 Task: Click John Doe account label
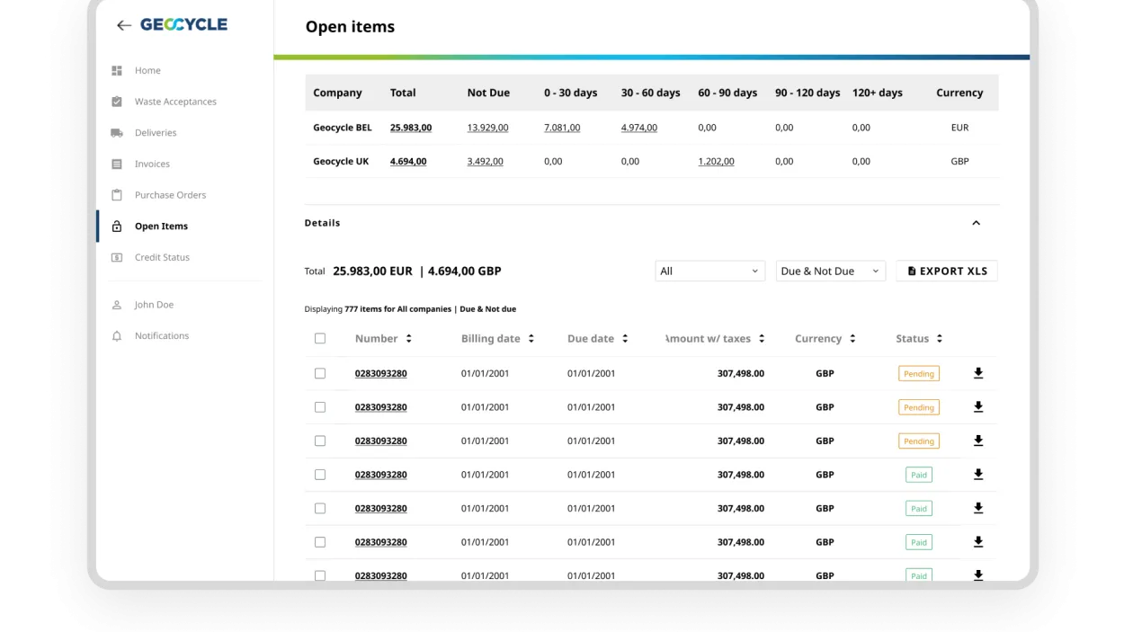coord(154,305)
